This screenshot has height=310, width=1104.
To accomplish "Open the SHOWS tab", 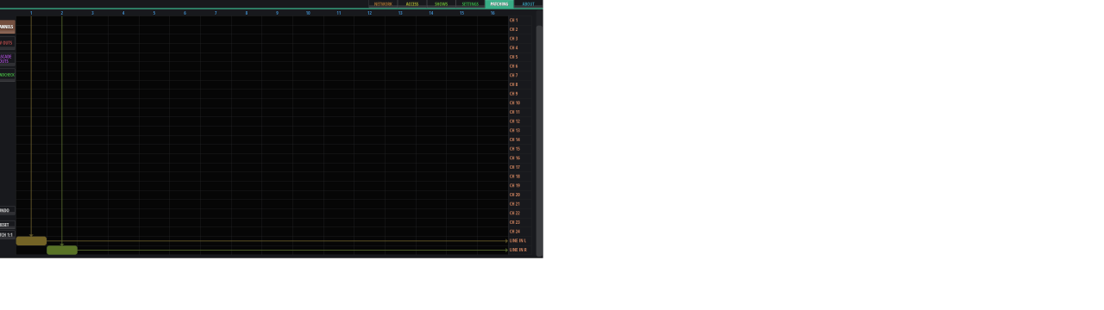I will click(x=442, y=3).
